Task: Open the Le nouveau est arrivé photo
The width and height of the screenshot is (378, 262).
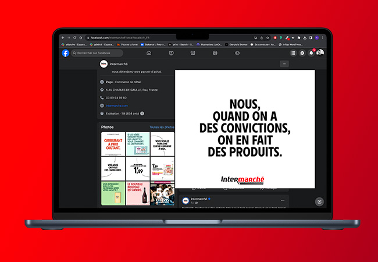Action: tap(138, 193)
